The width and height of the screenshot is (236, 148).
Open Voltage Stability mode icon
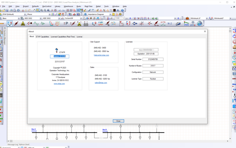point(121,24)
